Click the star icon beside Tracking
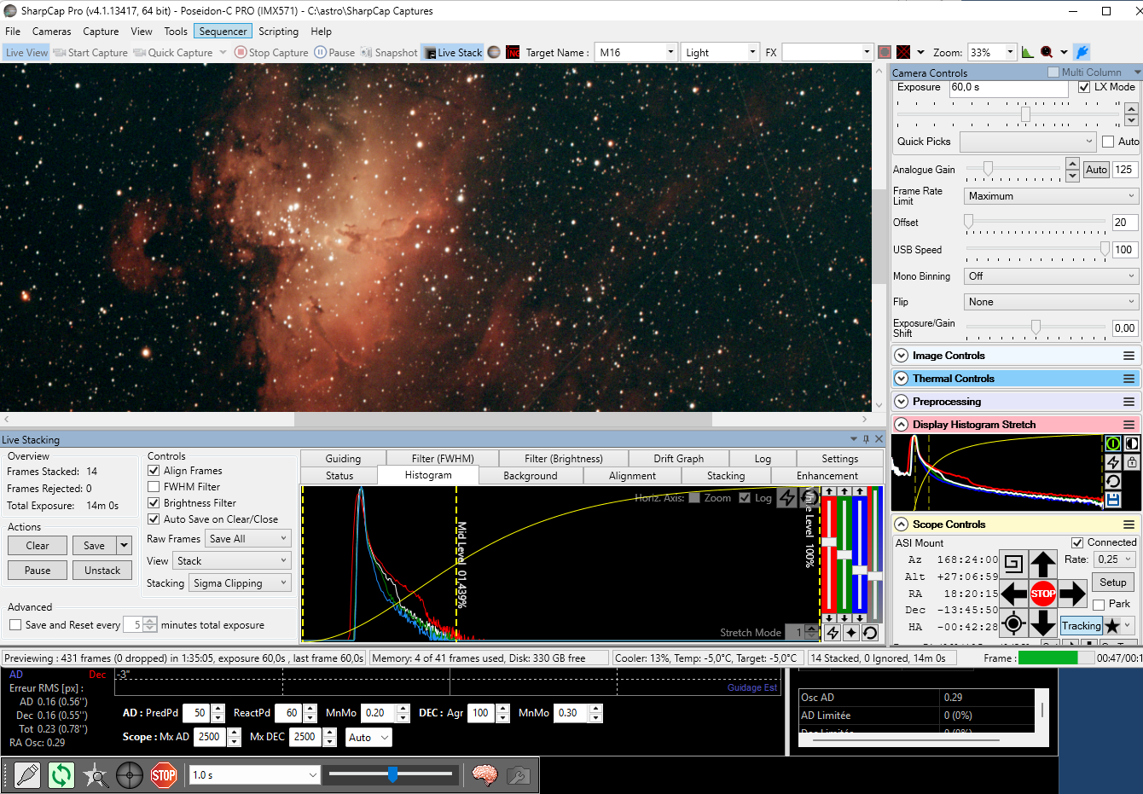Viewport: 1143px width, 794px height. [1112, 626]
